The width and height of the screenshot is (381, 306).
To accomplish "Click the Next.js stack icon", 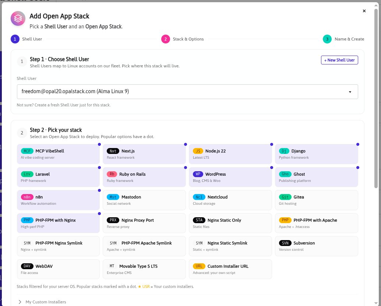I will 113,151.
